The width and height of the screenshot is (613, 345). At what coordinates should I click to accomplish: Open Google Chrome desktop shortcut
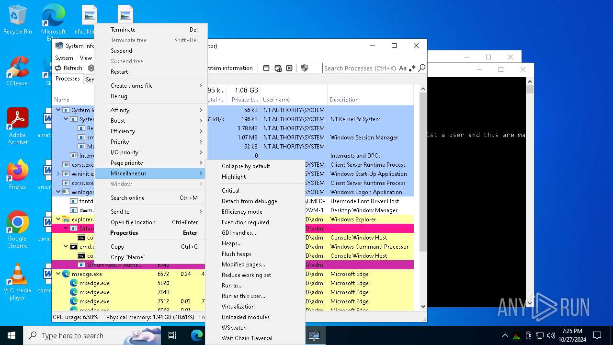coord(18,230)
